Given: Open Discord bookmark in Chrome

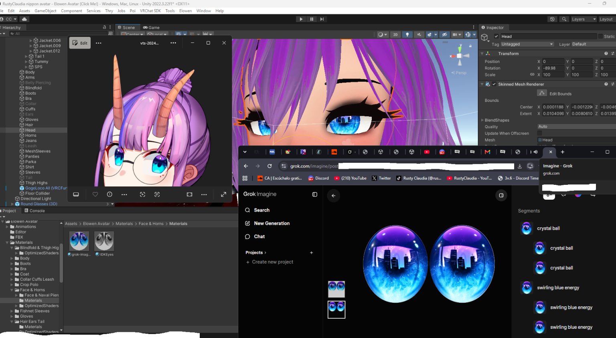Looking at the screenshot, I should point(318,178).
